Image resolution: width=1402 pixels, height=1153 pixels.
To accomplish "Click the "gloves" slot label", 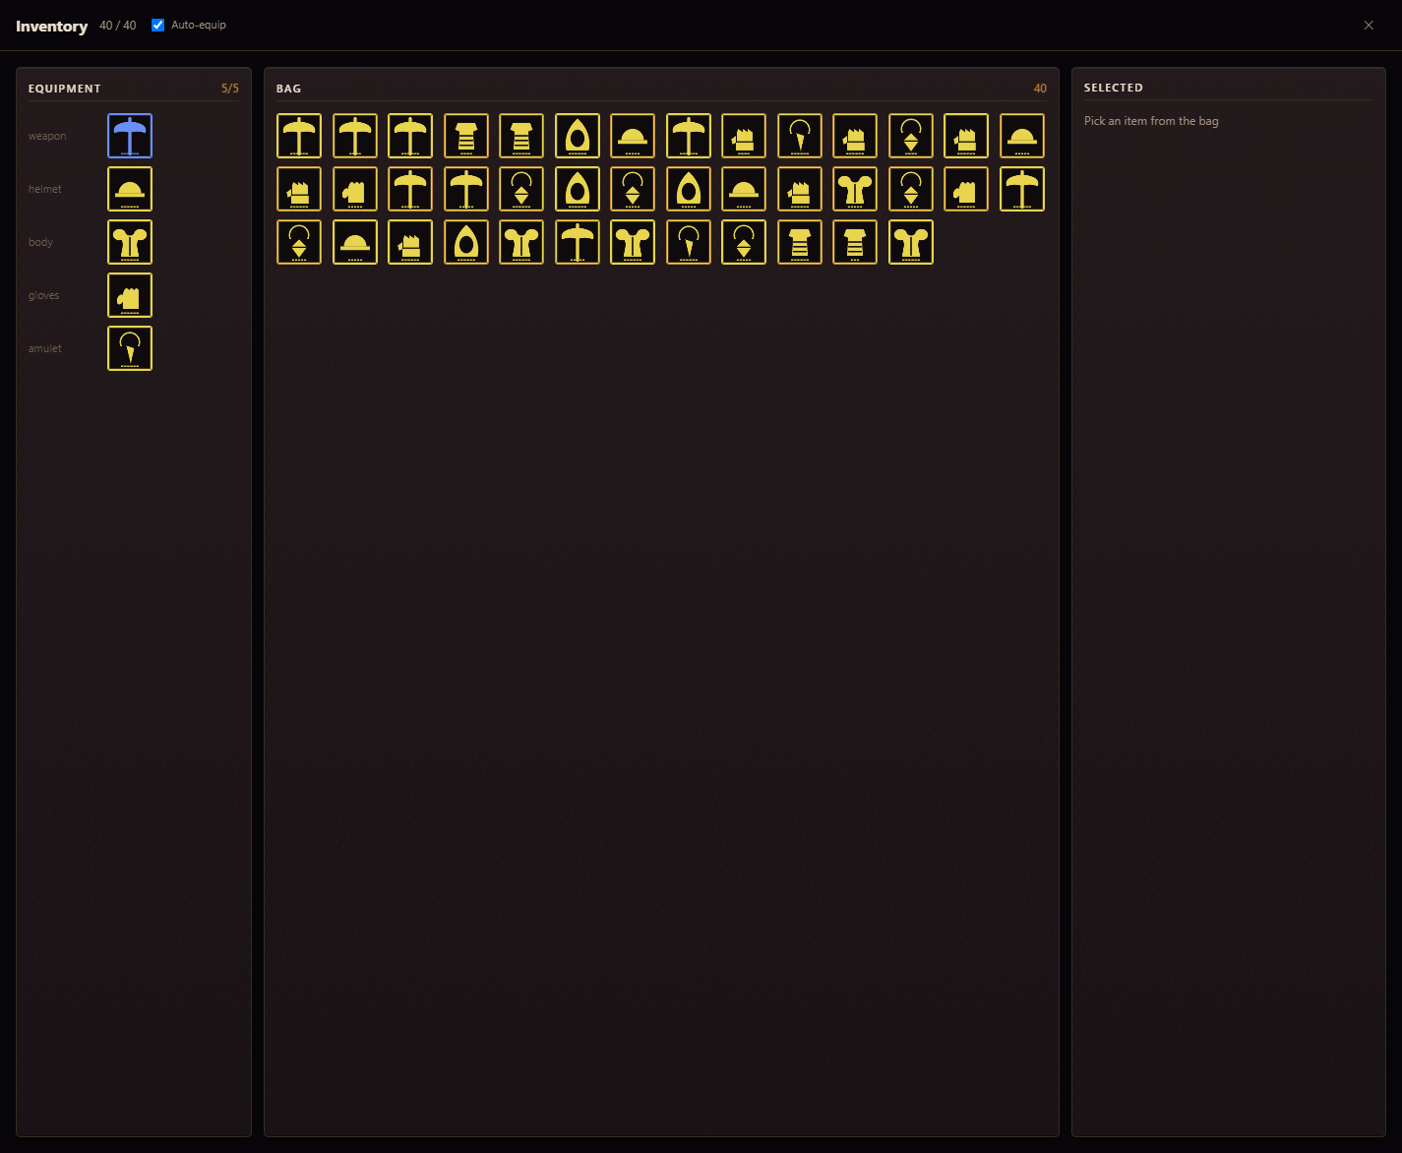I will 44,295.
